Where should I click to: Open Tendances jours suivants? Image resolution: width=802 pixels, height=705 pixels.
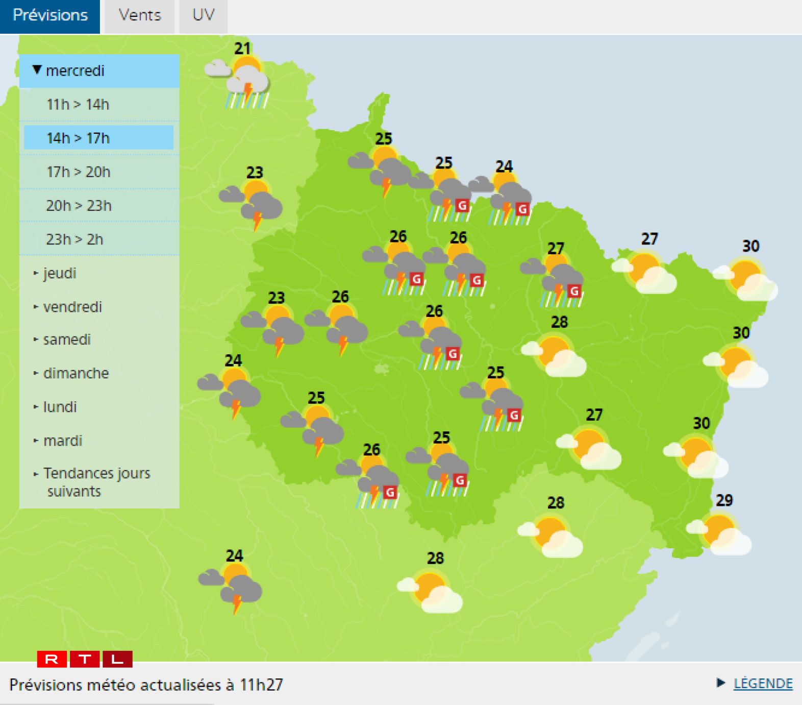point(96,481)
